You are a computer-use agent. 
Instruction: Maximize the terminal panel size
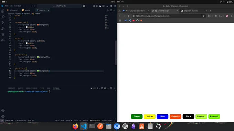111,88
